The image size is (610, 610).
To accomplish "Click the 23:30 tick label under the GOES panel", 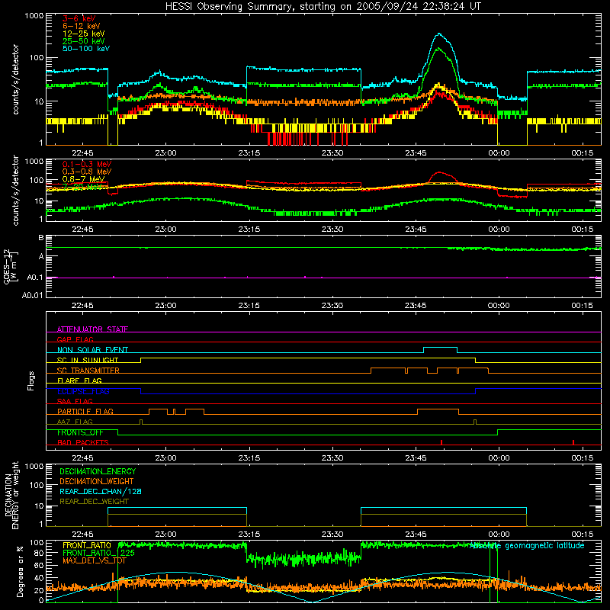I will point(332,306).
